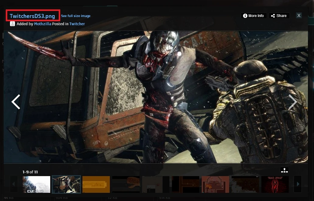Screen dimensions: 314x201
Task: Close the image lightbox with X
Action: click(x=299, y=15)
